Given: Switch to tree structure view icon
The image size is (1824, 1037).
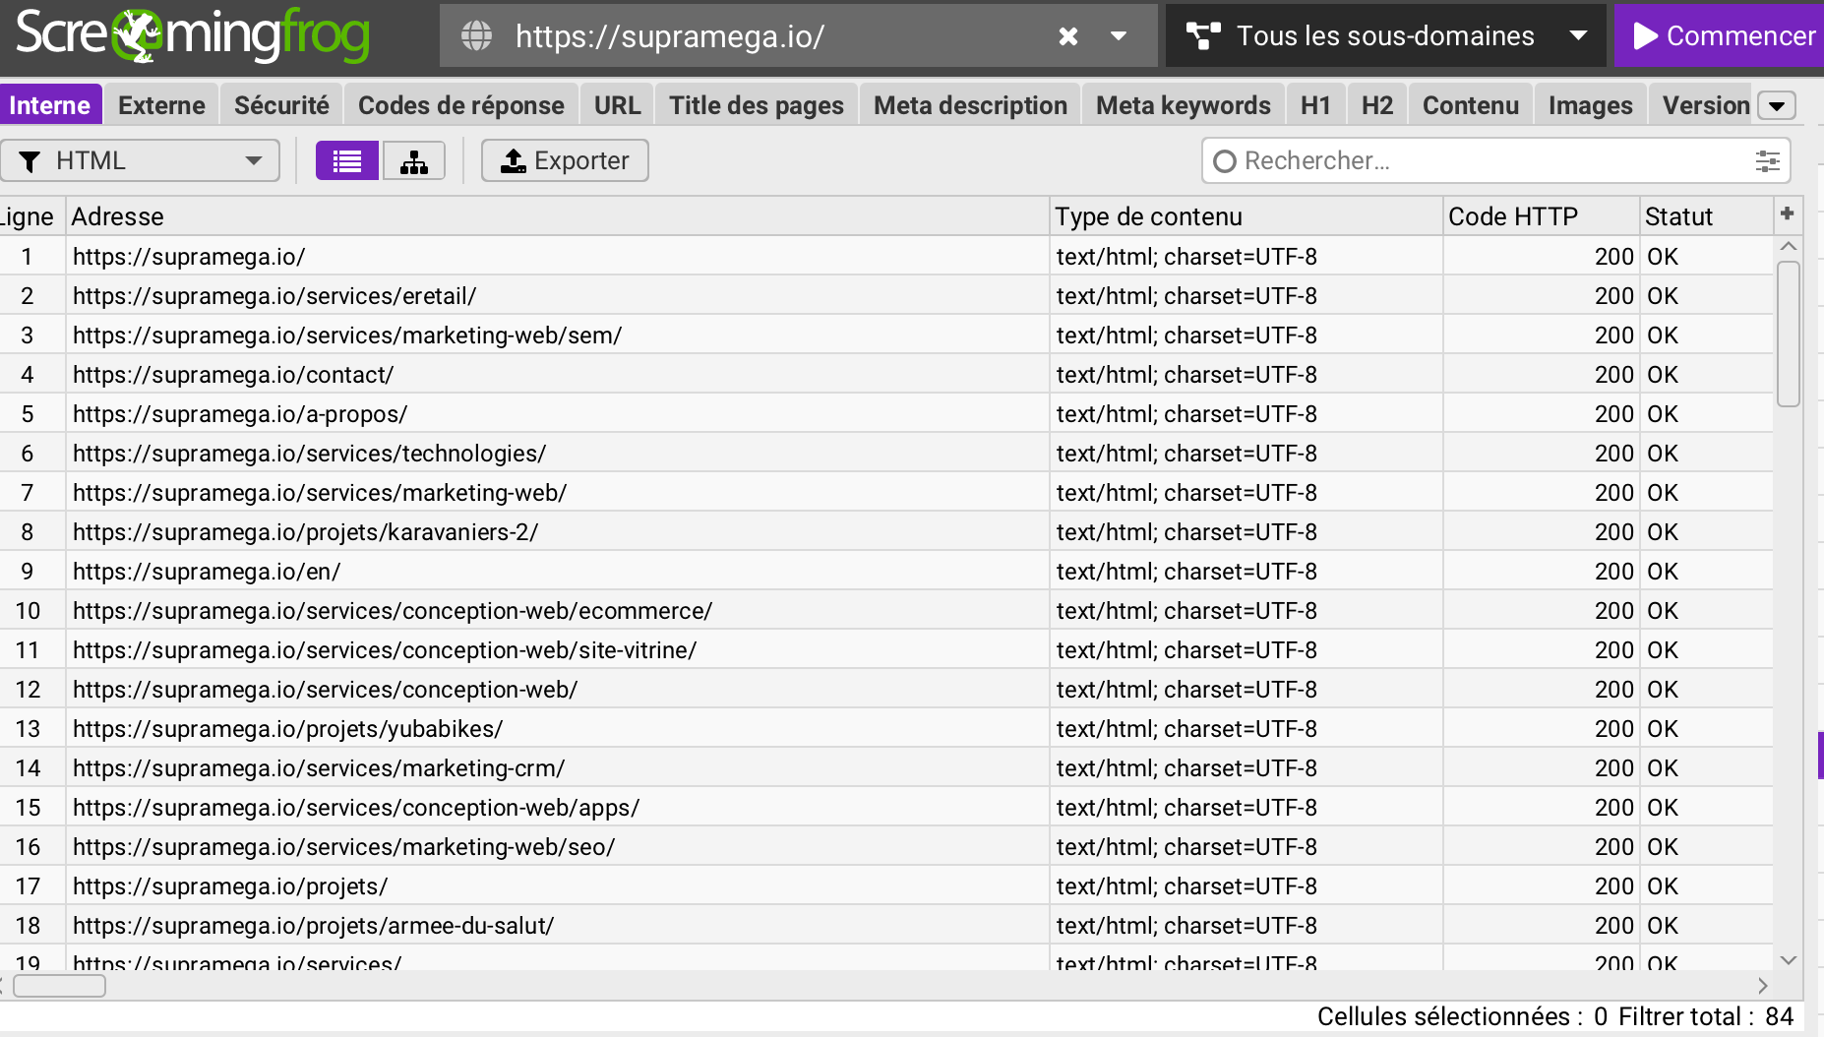Looking at the screenshot, I should (x=413, y=160).
